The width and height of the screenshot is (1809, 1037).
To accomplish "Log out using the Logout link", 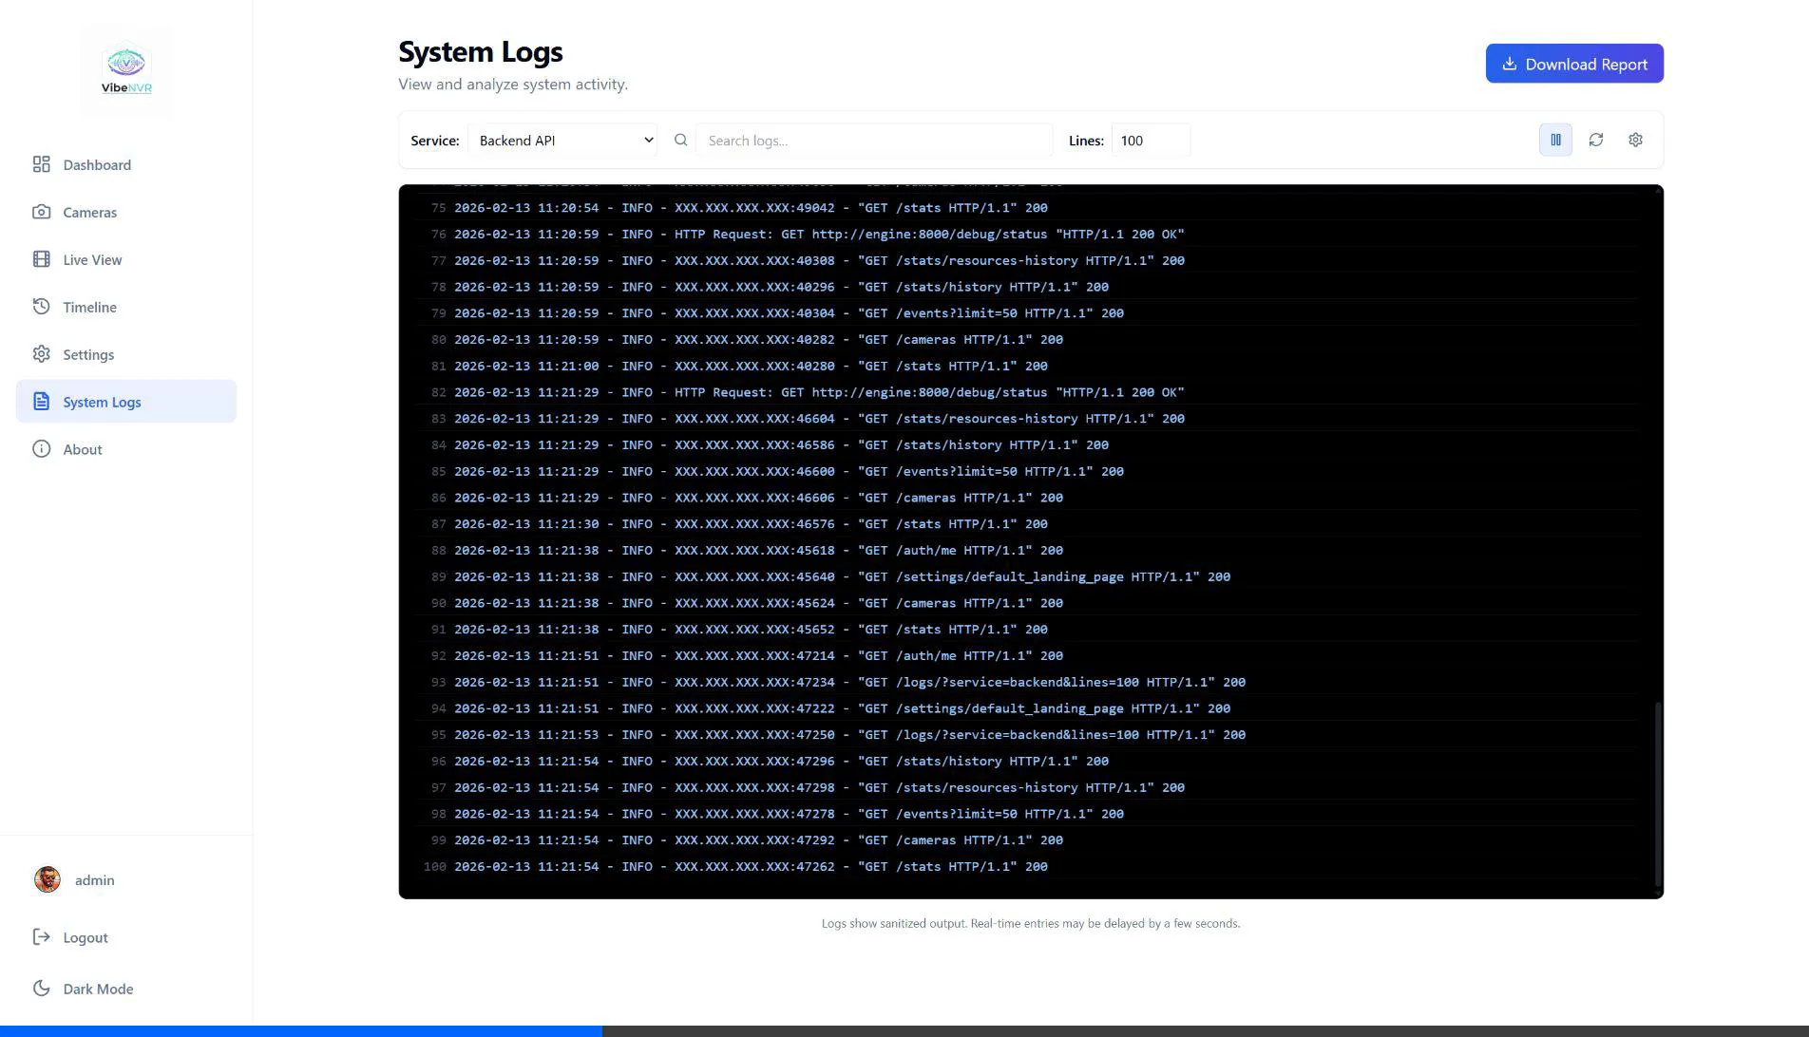I will pyautogui.click(x=86, y=937).
